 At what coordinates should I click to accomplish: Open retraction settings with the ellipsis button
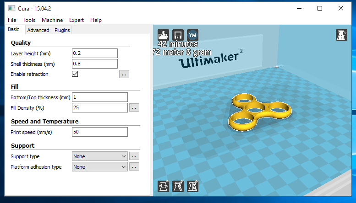click(124, 74)
